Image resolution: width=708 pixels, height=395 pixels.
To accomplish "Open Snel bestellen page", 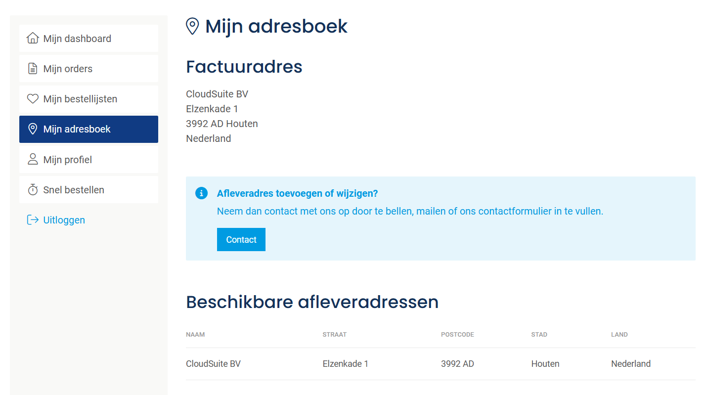I will click(x=74, y=190).
